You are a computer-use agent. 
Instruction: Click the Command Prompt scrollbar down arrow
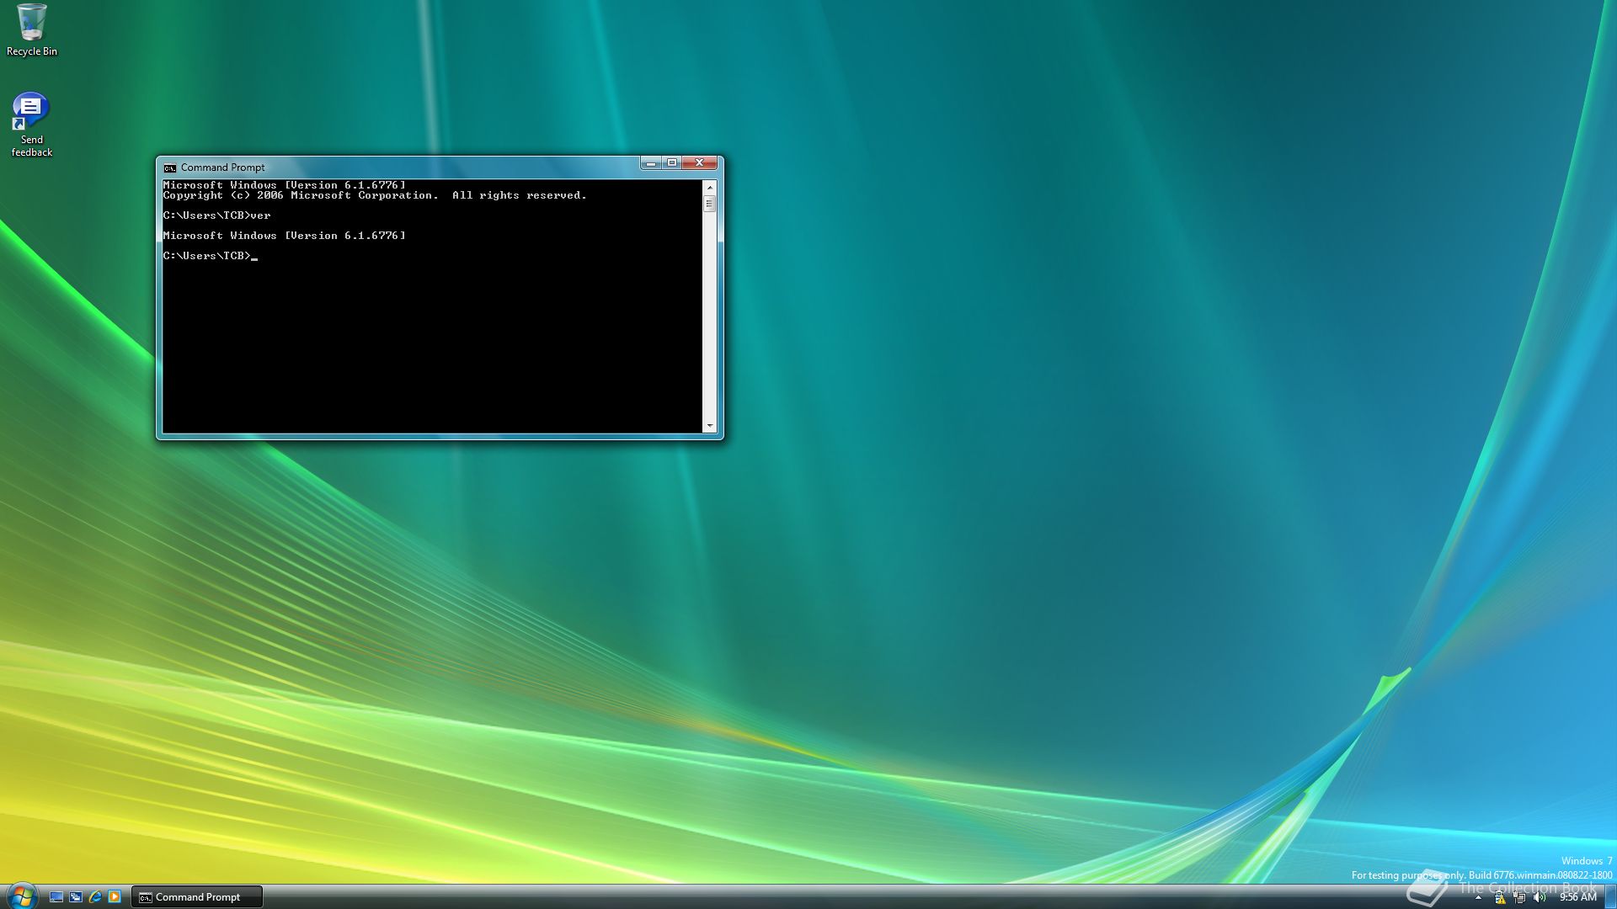tap(710, 427)
